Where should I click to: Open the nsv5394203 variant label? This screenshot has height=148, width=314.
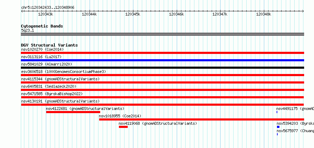point(295,123)
